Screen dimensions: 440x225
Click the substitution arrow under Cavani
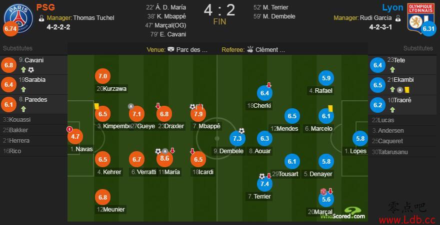point(23,70)
